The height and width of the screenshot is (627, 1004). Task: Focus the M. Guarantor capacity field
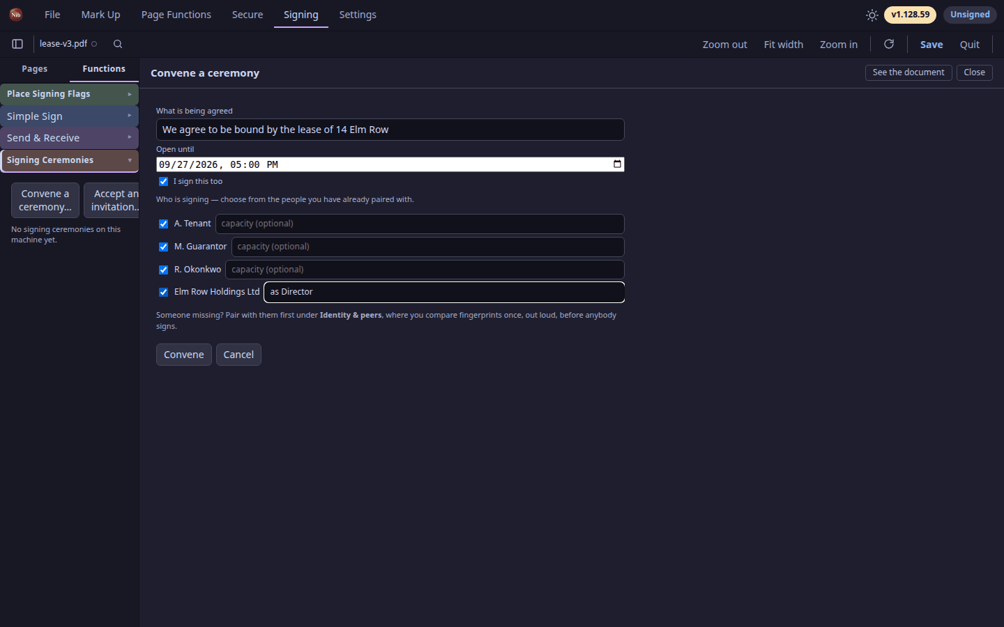[x=428, y=247]
